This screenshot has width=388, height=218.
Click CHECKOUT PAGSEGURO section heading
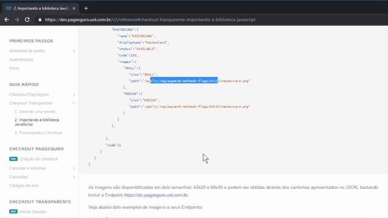click(x=36, y=149)
